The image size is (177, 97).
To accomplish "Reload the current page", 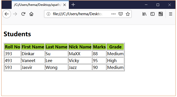I will [x=23, y=14].
